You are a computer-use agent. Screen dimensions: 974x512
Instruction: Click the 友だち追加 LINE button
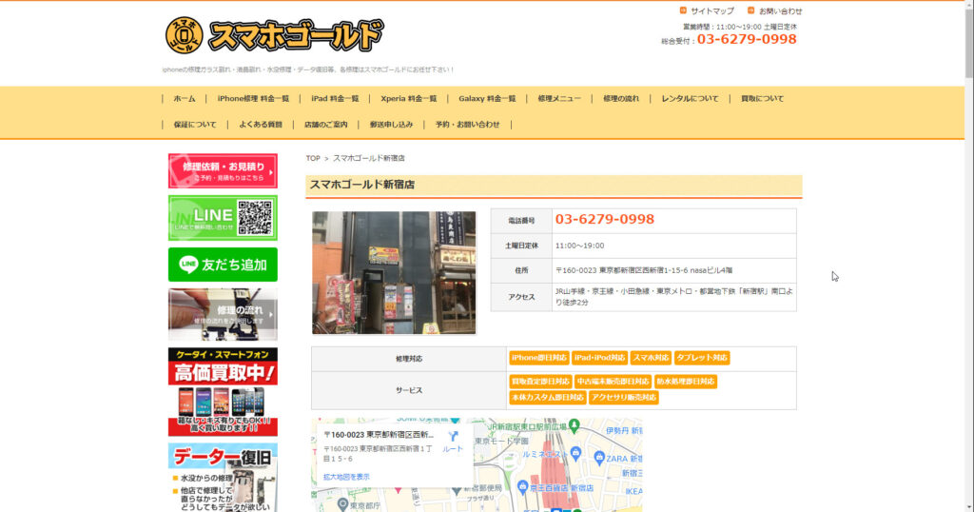(x=223, y=265)
